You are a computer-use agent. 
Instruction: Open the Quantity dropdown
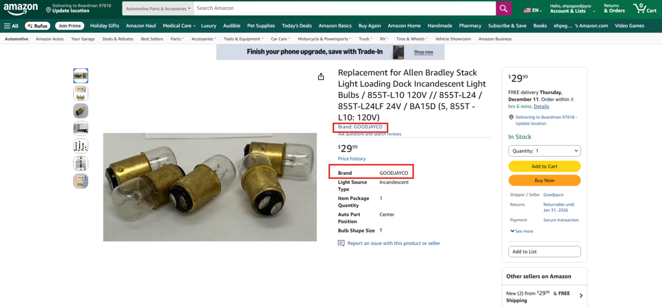tap(544, 151)
